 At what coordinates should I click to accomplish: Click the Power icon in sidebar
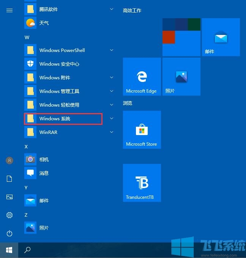(9, 233)
